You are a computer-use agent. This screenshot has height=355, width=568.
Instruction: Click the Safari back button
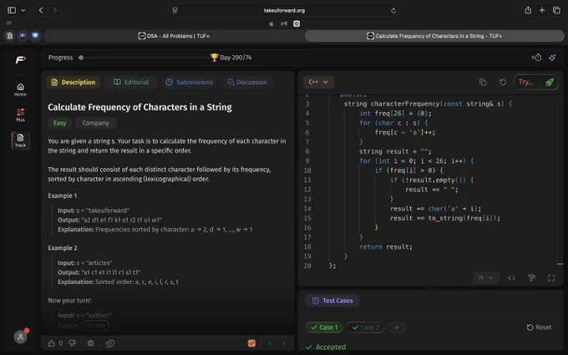(41, 10)
